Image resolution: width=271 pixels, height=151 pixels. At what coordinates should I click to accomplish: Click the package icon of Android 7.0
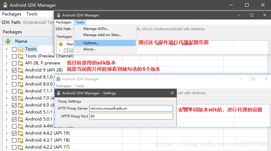21,98
